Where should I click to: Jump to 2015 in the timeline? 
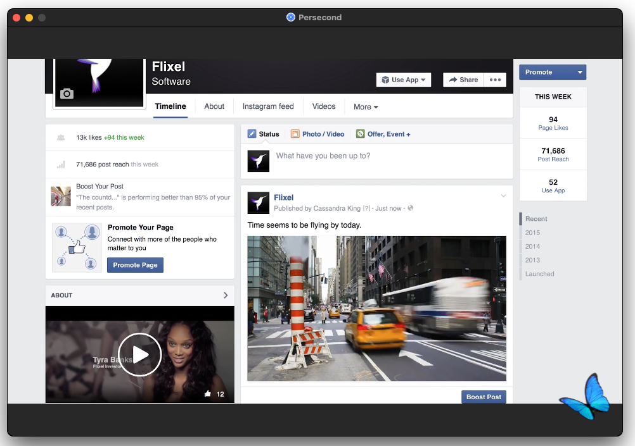click(532, 233)
